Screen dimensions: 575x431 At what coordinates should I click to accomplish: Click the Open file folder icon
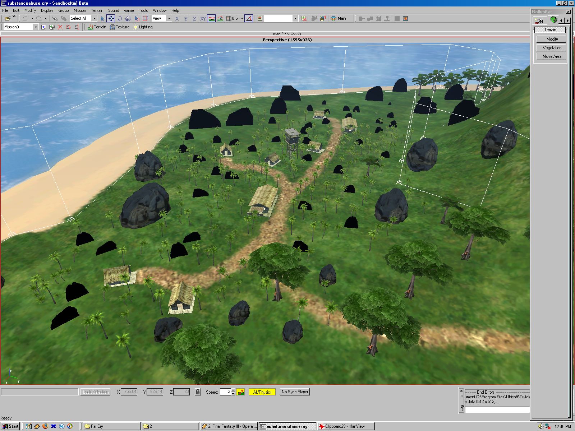pos(7,18)
